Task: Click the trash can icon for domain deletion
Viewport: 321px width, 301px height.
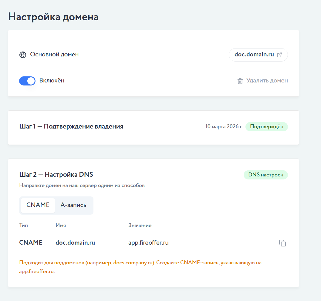Action: pyautogui.click(x=240, y=81)
